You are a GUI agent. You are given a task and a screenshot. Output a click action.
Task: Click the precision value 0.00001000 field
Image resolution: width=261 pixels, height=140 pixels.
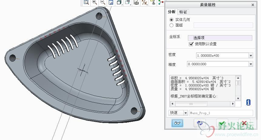(x=218, y=64)
